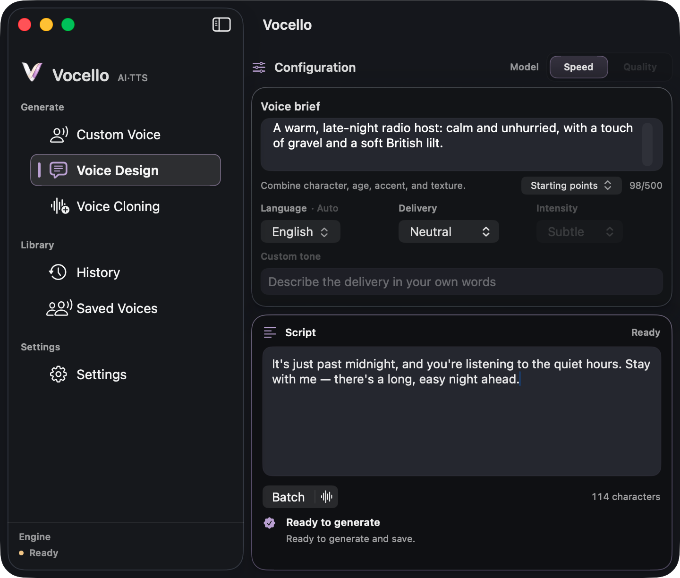
Task: Click the Configuration sliders icon
Action: (259, 68)
